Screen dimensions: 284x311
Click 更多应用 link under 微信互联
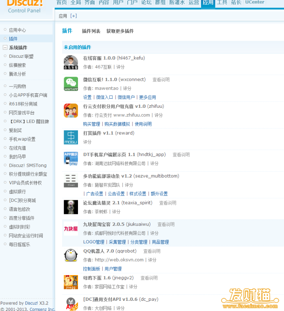[147, 97]
